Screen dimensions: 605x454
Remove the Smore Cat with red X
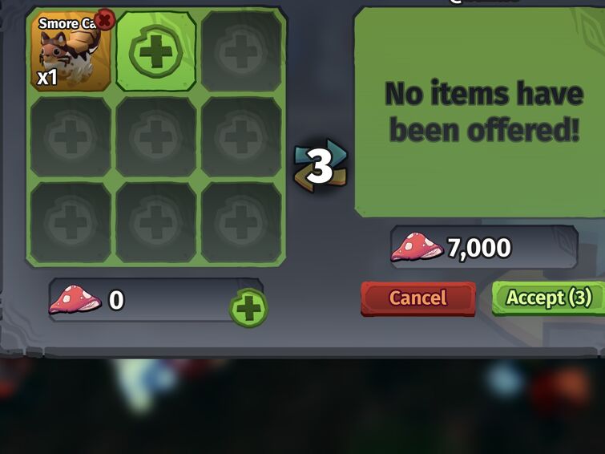(x=105, y=19)
